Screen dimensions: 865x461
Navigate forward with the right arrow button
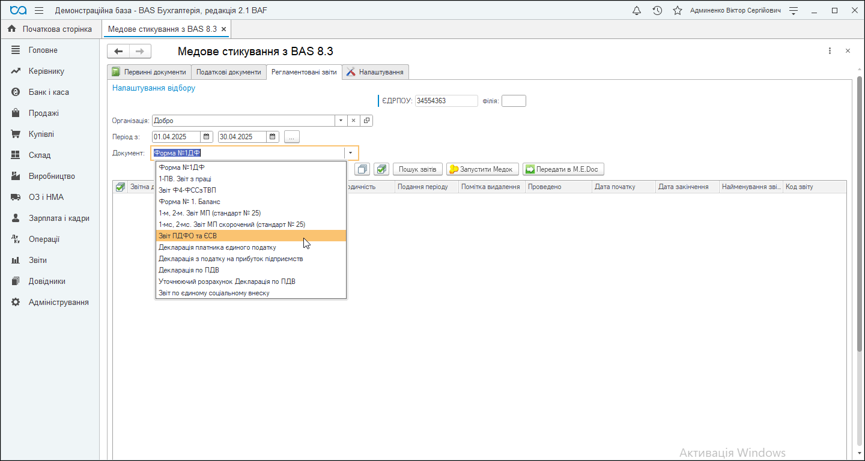(x=140, y=51)
